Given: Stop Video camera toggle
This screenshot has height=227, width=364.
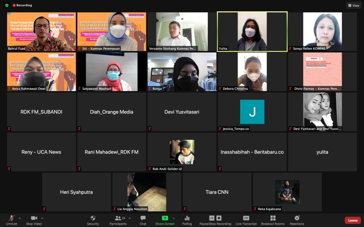Looking at the screenshot, I should (34, 218).
